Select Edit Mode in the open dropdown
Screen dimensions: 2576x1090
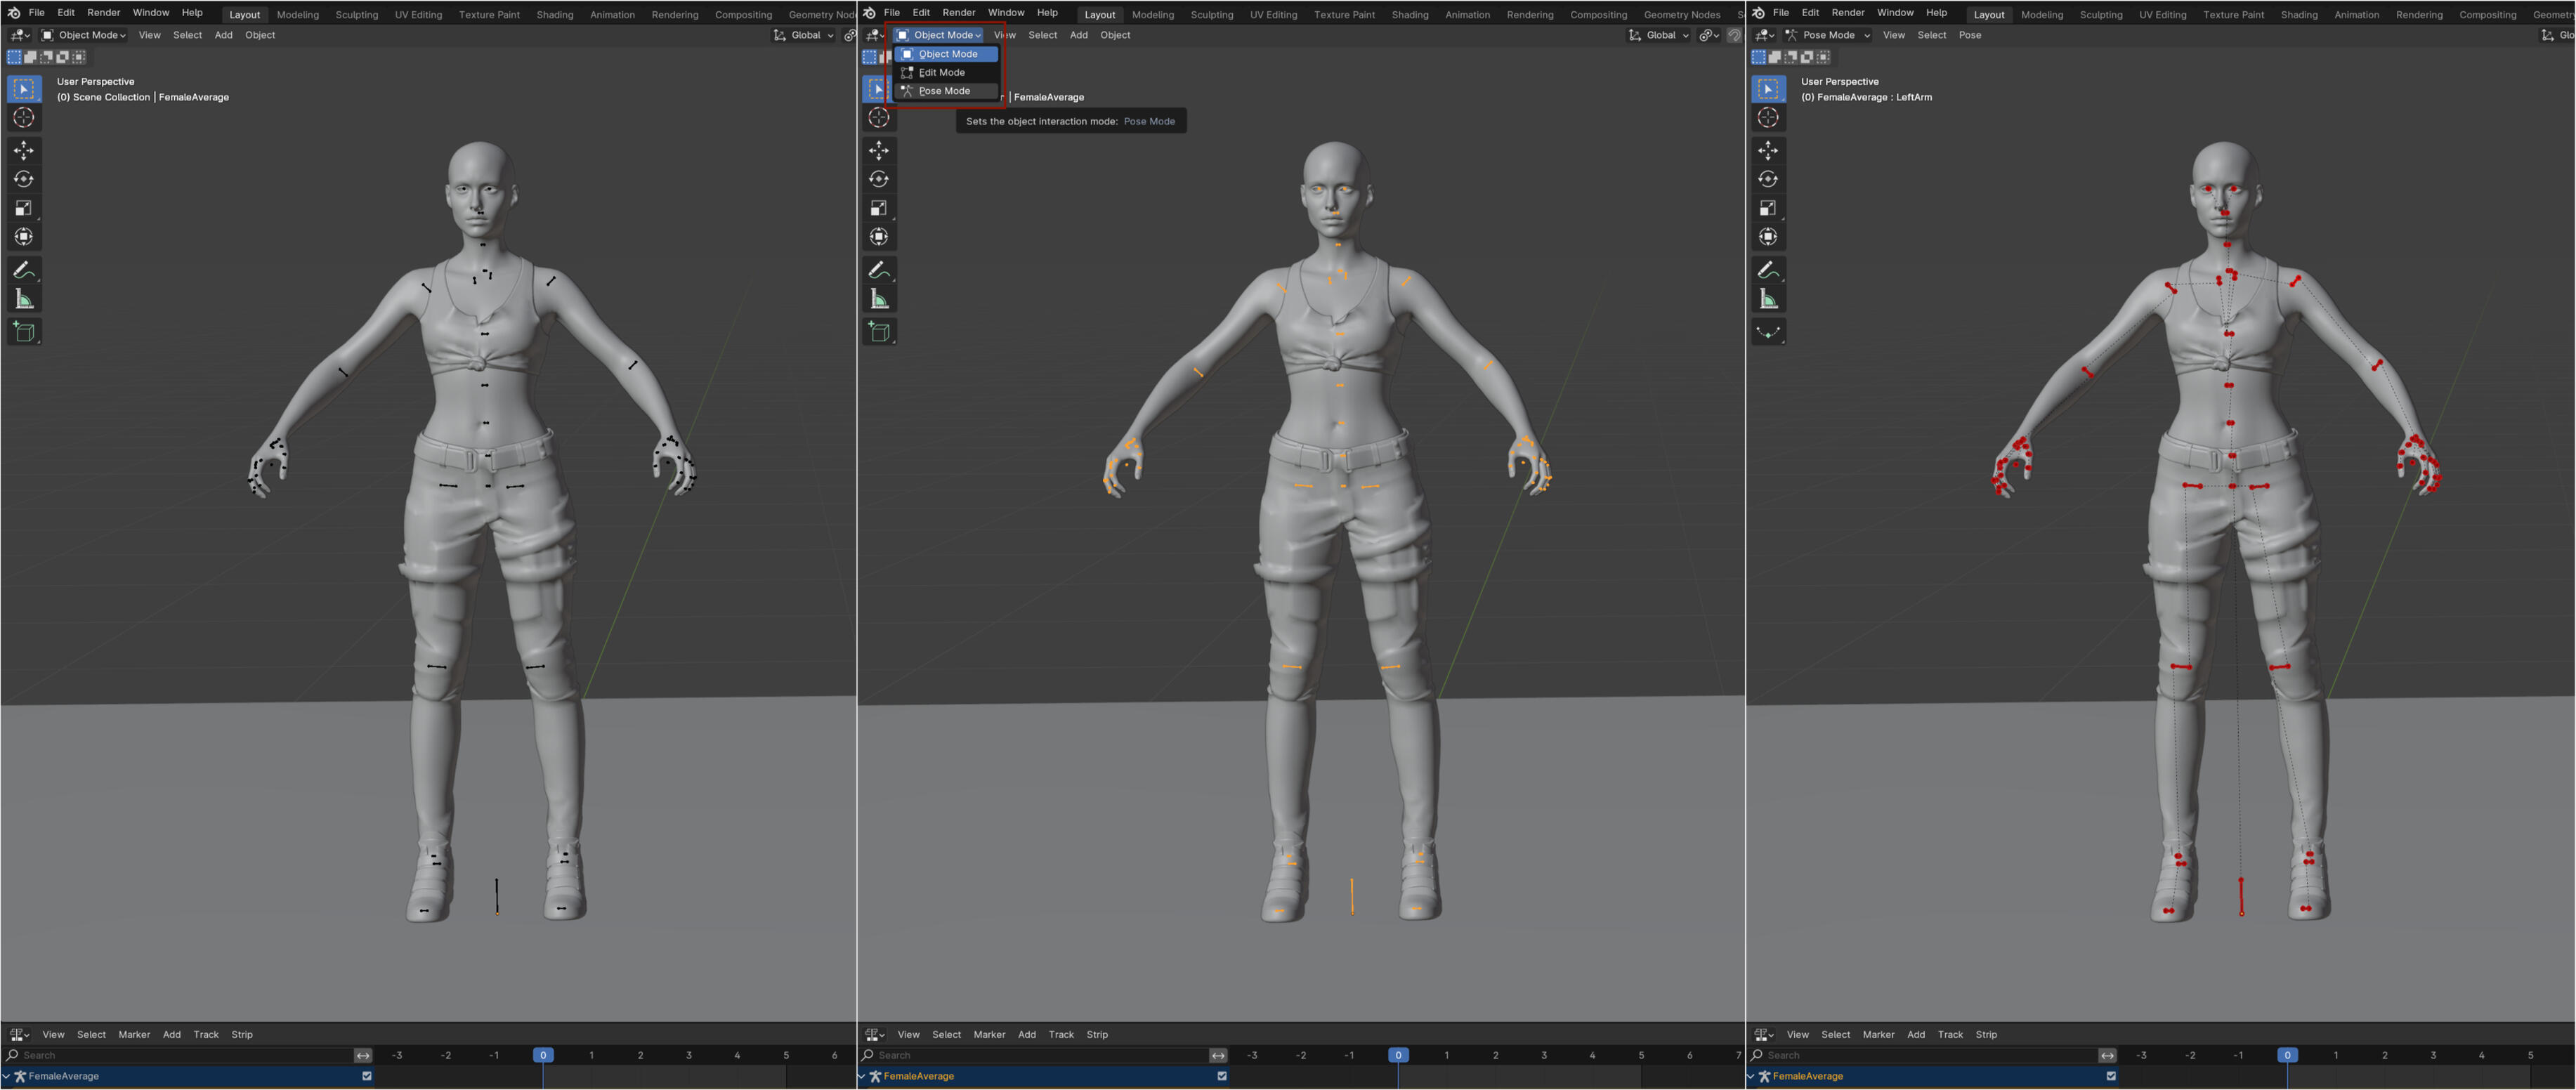tap(941, 73)
